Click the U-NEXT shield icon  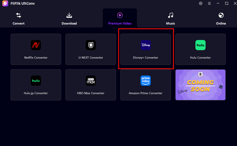(91, 45)
